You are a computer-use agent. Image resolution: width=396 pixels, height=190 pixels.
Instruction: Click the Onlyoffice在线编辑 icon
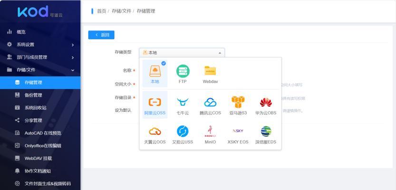18,146
